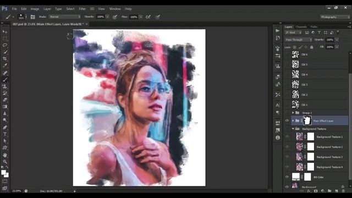
Task: Select the Lasso tool
Action: point(5,45)
